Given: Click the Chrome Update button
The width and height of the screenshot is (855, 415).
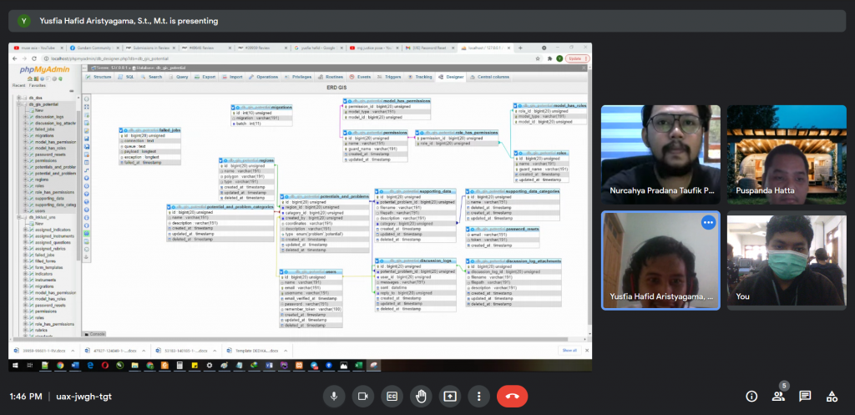Looking at the screenshot, I should 578,58.
